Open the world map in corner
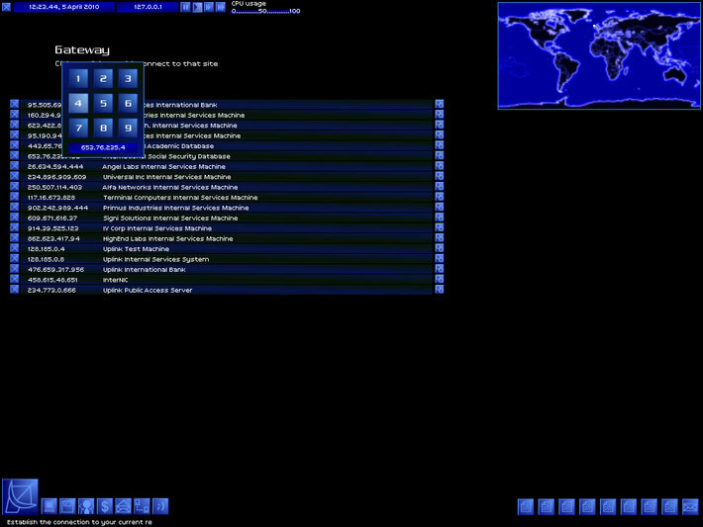703x527 pixels. 599,55
